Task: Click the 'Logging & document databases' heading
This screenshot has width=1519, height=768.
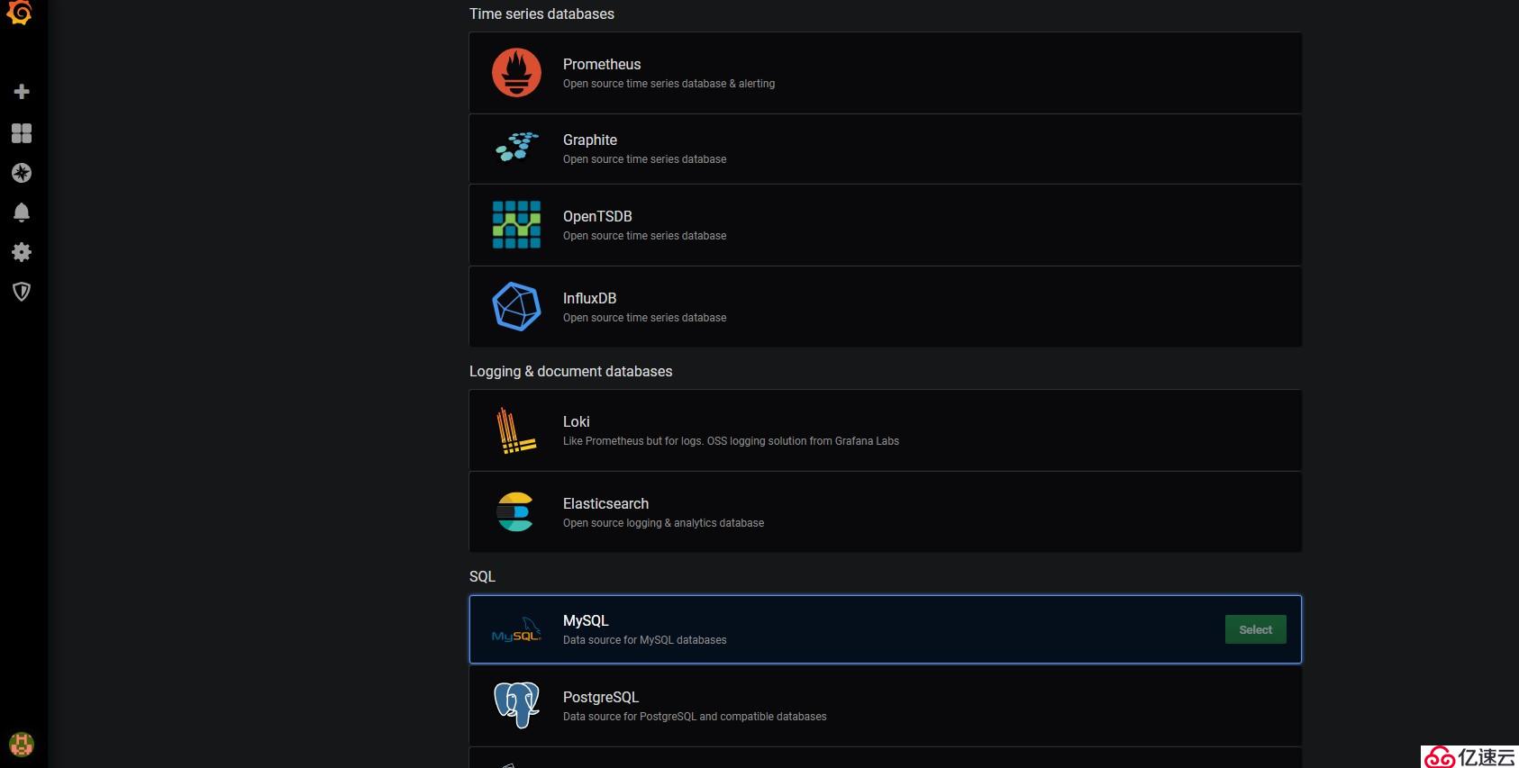Action: tap(570, 371)
